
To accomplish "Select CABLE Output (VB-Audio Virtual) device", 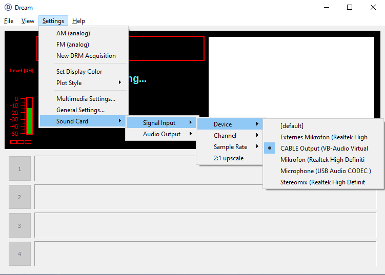I will [324, 149].
